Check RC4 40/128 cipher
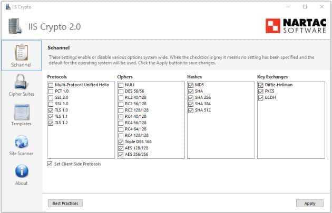The width and height of the screenshot is (332, 213). pos(121,117)
